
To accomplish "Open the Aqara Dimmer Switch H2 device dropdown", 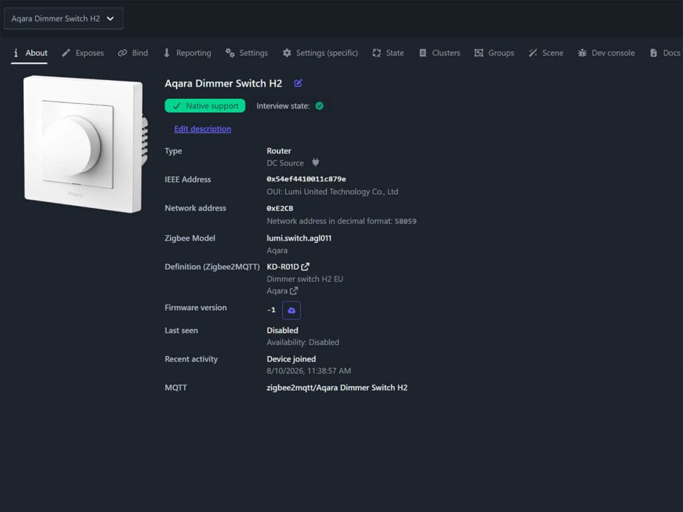I will click(x=63, y=19).
